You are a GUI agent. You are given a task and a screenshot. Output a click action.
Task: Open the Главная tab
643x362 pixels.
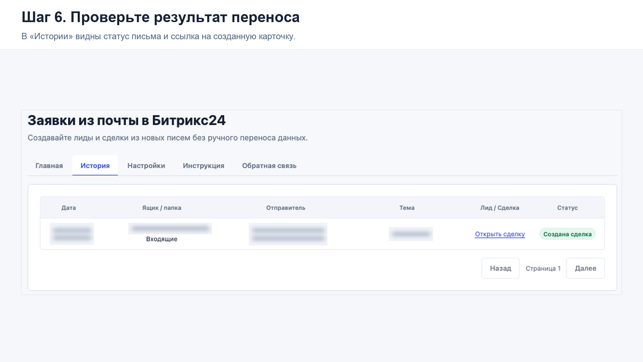49,166
